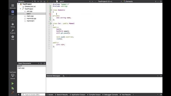171x96 pixels.
Task: Switch to Edit mode
Action: click(13, 13)
